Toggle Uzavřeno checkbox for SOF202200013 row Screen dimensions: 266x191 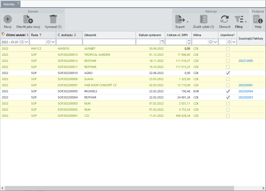pyautogui.click(x=228, y=55)
